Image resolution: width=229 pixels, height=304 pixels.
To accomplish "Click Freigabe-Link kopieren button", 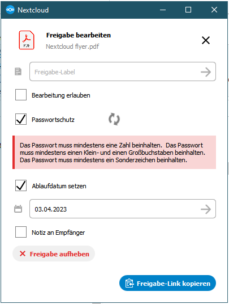I will pos(167,283).
